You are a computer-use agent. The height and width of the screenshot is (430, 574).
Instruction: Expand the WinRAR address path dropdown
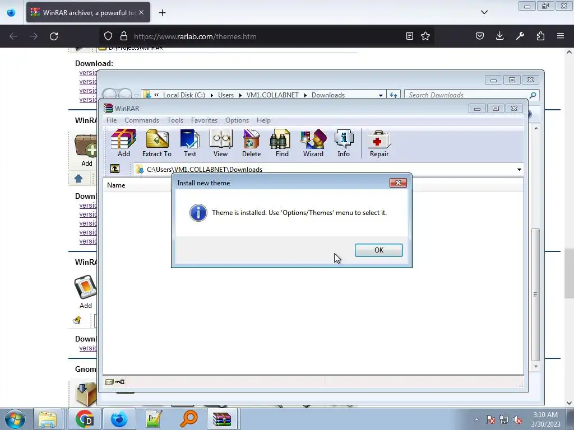coord(519,169)
